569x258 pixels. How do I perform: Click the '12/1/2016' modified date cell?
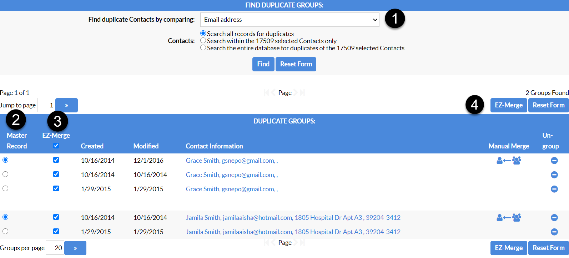(x=148, y=161)
